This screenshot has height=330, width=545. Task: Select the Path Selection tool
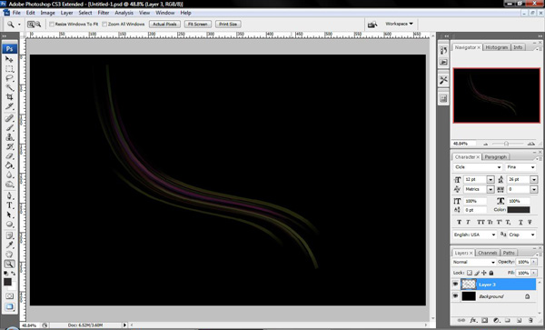pyautogui.click(x=9, y=215)
